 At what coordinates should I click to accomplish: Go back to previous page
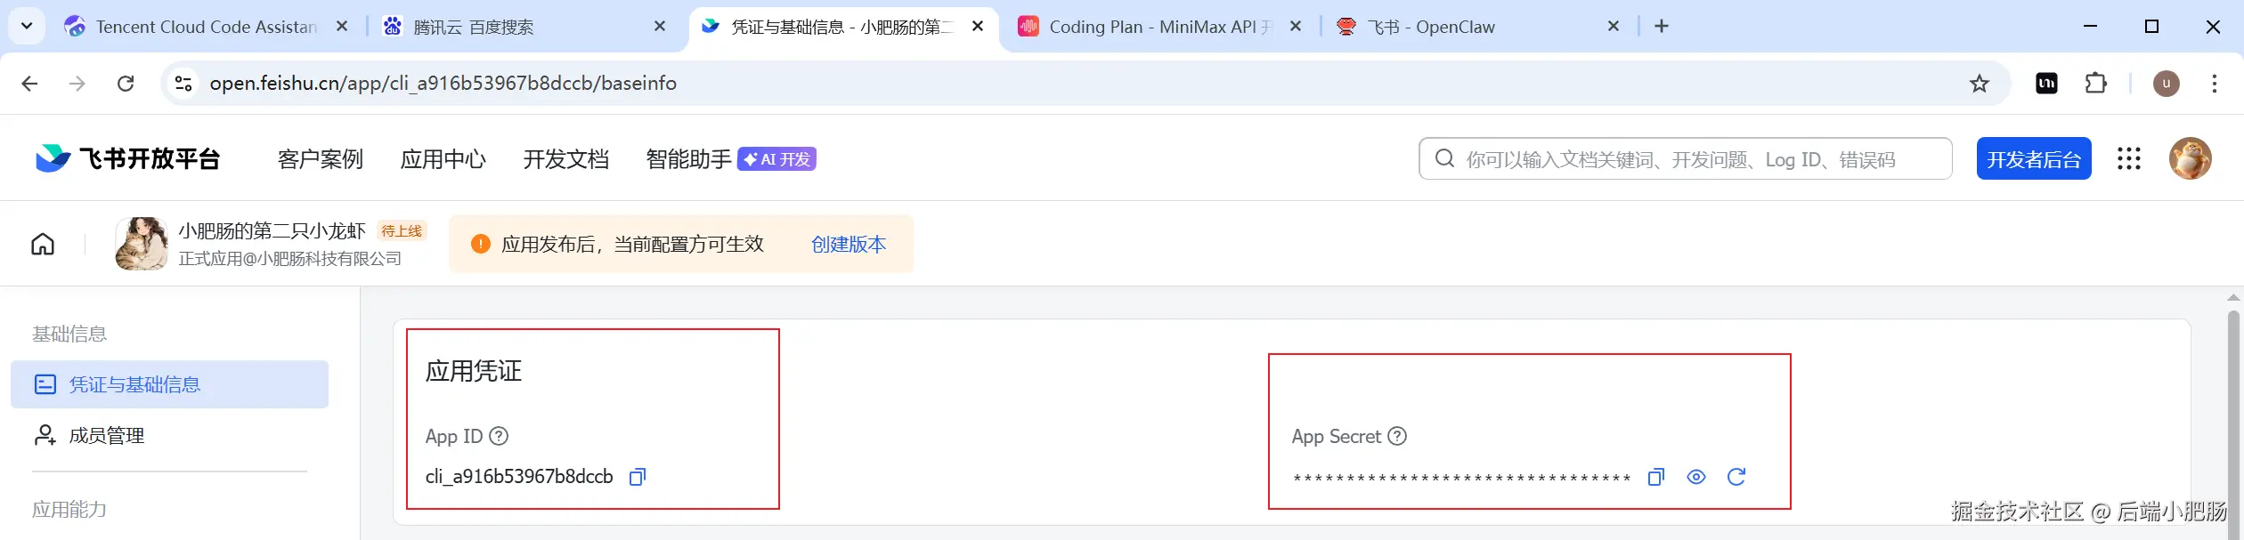[x=29, y=84]
